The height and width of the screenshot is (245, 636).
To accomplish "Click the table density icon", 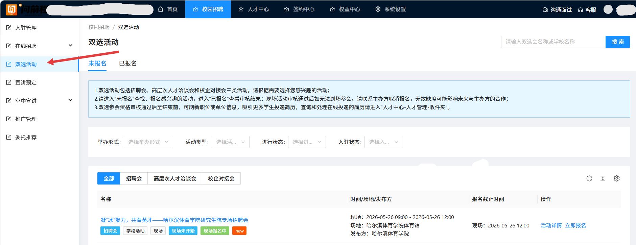I will pos(603,178).
